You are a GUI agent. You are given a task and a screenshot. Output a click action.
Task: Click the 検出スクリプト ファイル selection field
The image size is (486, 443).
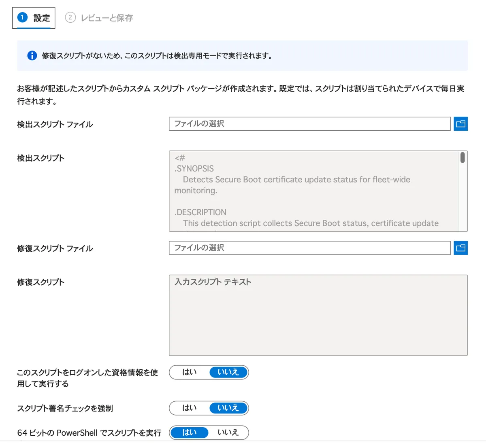point(309,124)
